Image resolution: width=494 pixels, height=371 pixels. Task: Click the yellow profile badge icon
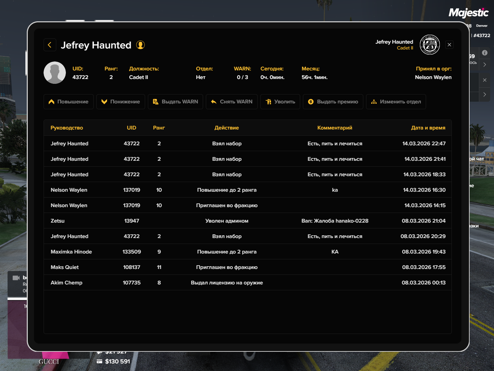pos(140,45)
